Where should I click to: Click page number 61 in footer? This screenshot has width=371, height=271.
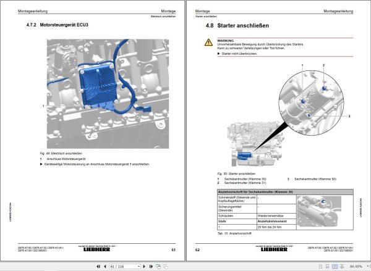click(173, 250)
